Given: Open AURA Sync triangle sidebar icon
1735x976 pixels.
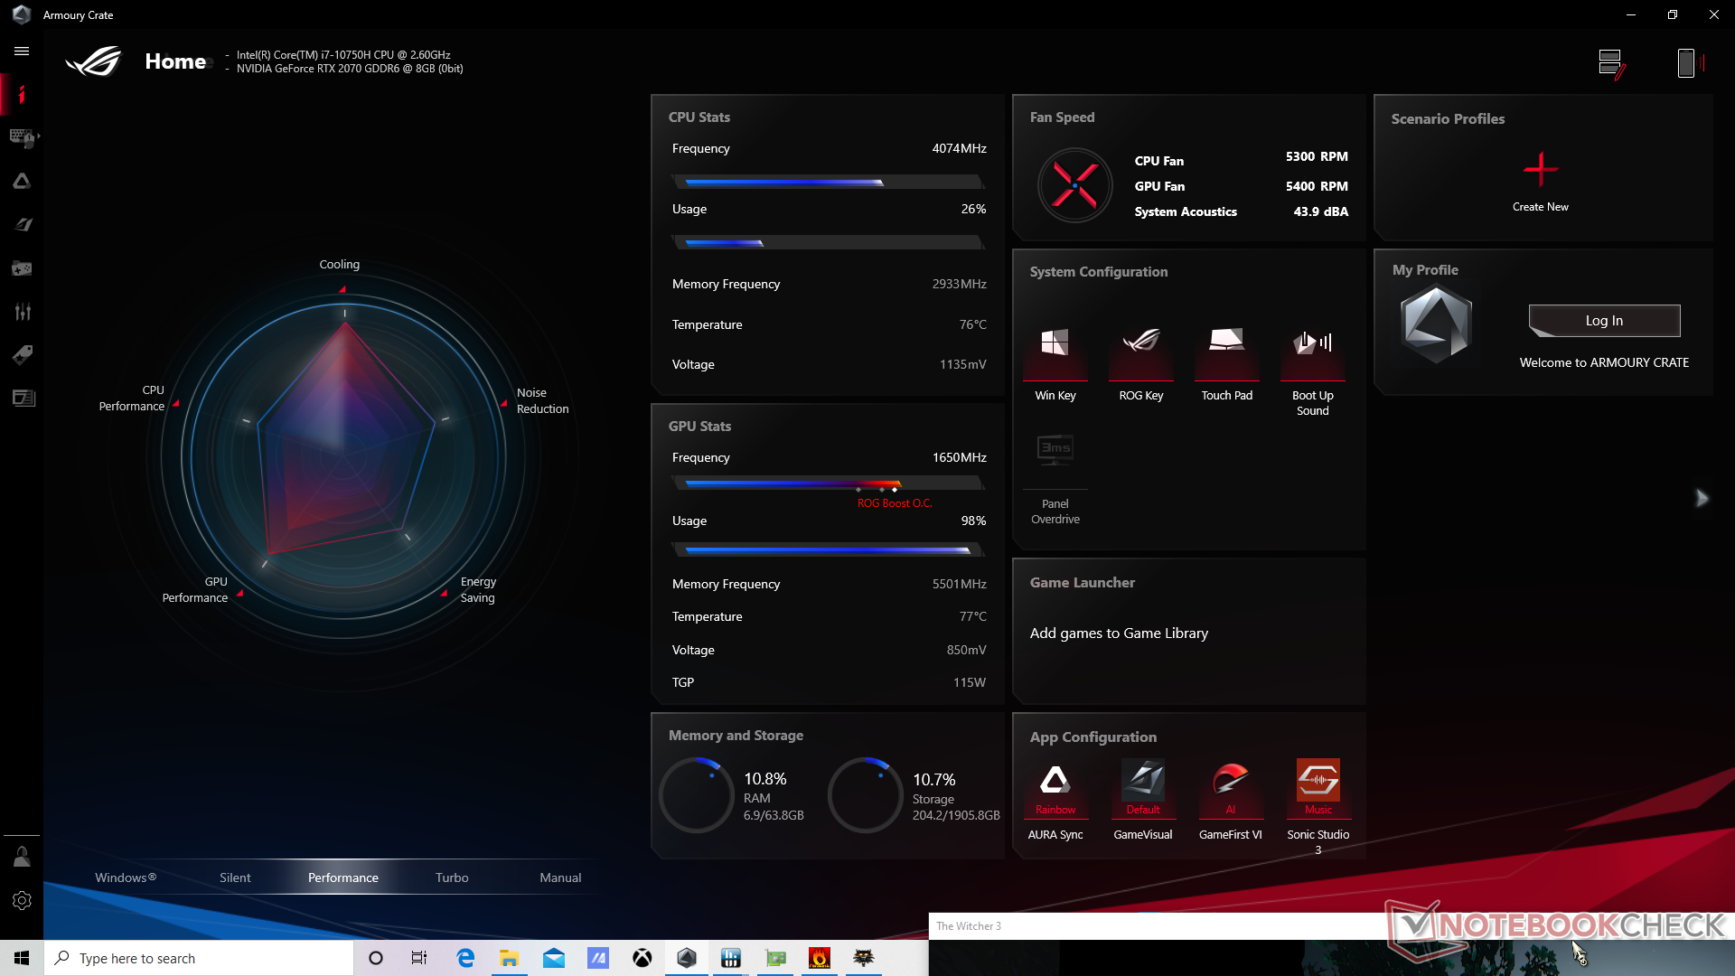Looking at the screenshot, I should click(23, 182).
